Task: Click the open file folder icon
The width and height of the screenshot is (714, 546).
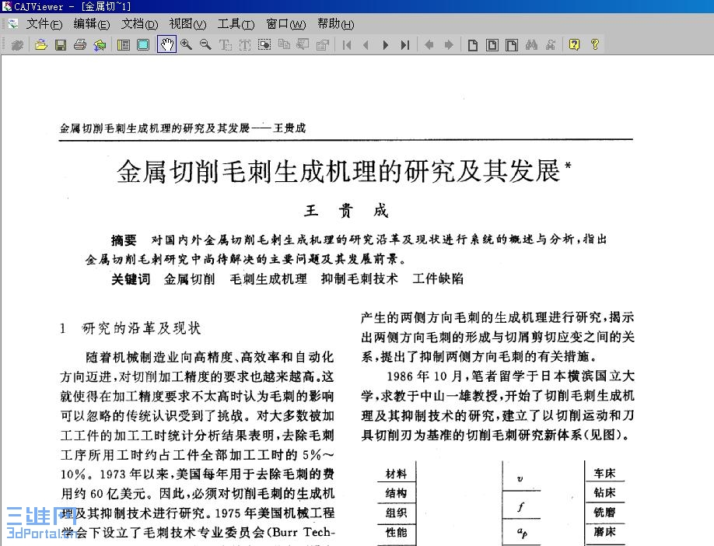Action: pyautogui.click(x=41, y=44)
